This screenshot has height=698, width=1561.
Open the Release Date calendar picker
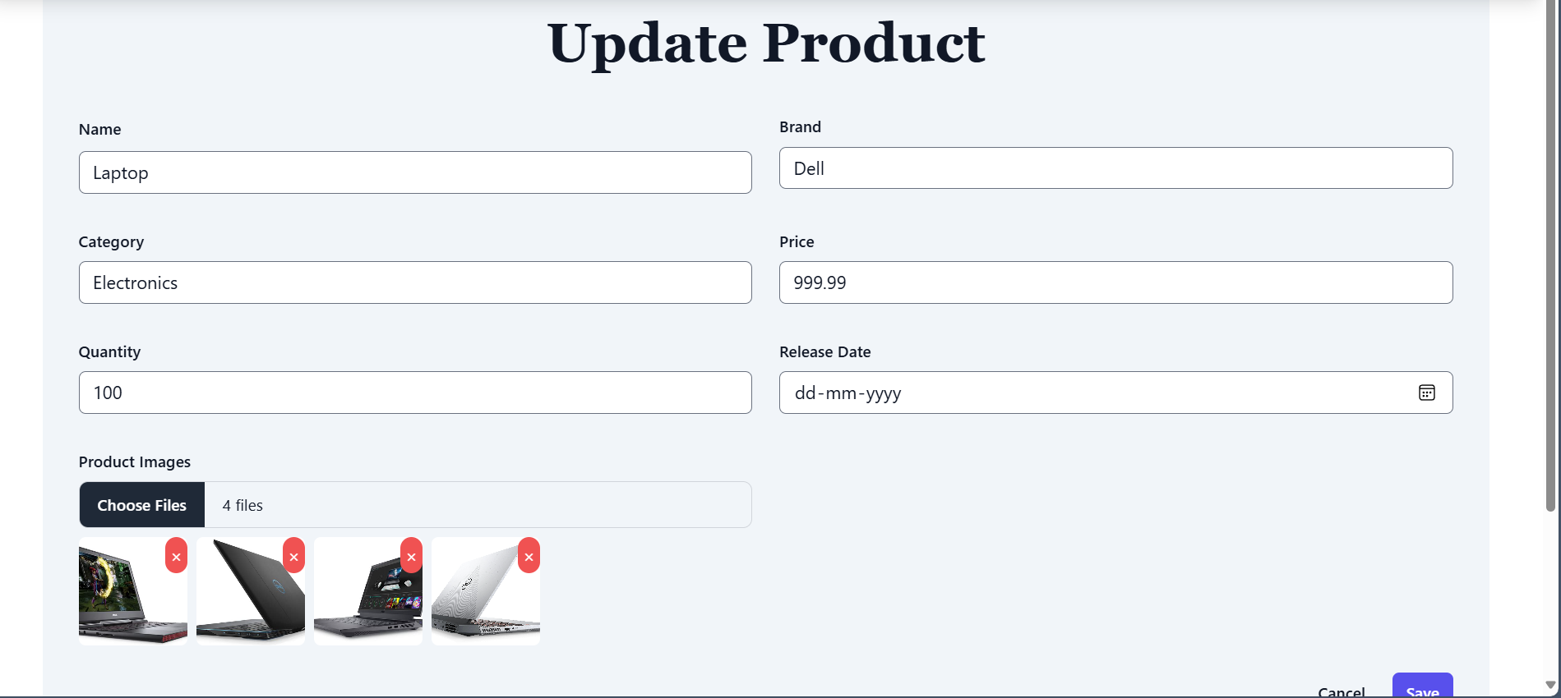[x=1427, y=393]
